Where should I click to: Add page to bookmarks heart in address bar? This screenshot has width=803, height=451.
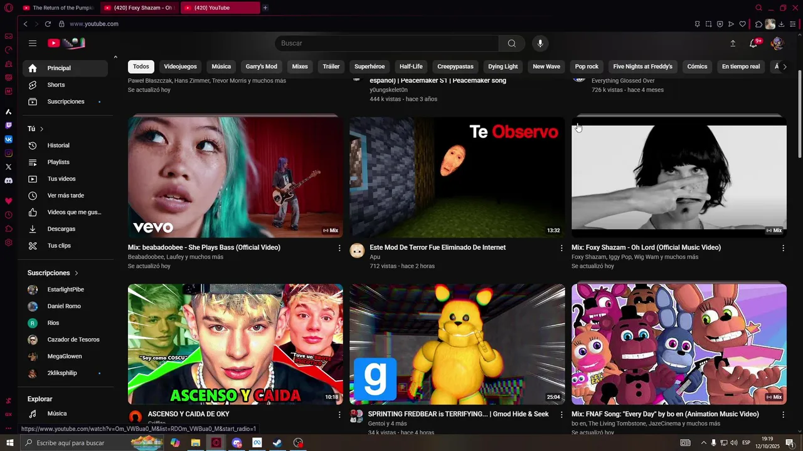pos(743,24)
